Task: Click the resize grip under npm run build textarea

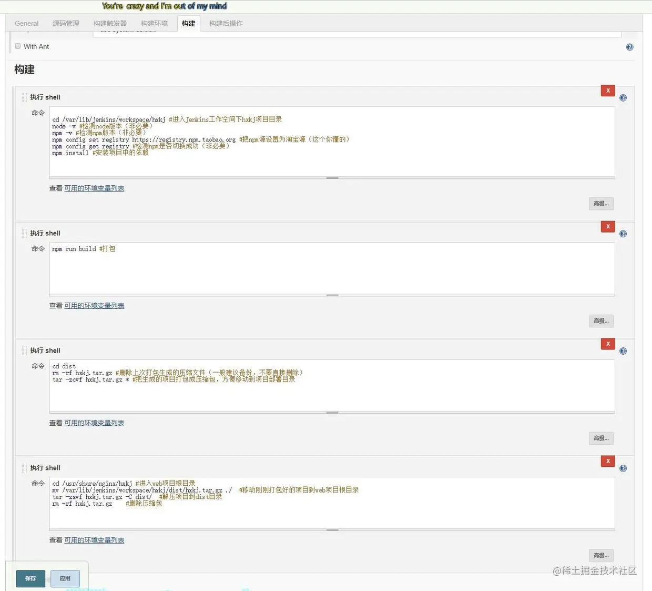Action: point(332,295)
